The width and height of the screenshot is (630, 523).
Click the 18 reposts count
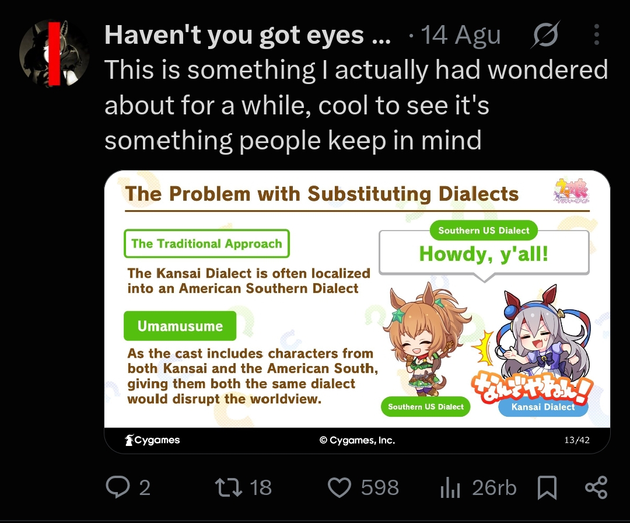click(261, 487)
